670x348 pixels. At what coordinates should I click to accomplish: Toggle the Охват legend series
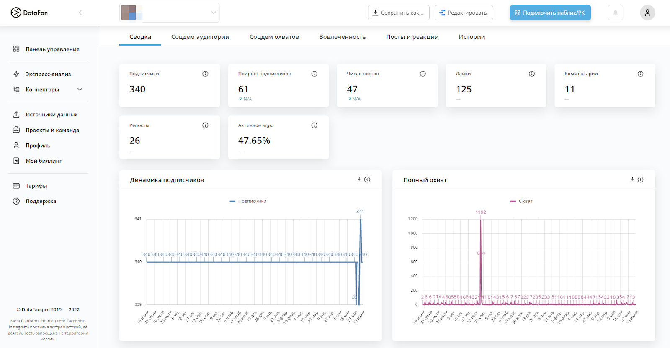click(x=521, y=201)
